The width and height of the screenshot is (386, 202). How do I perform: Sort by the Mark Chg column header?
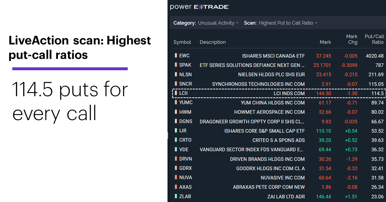coord(352,39)
